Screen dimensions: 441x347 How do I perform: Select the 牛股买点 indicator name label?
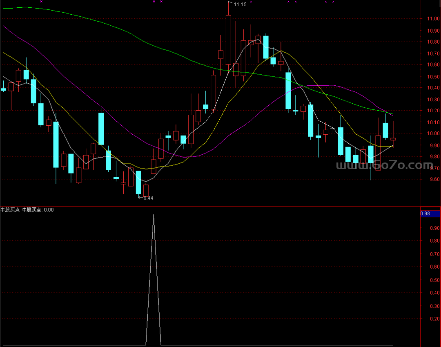(x=10, y=210)
